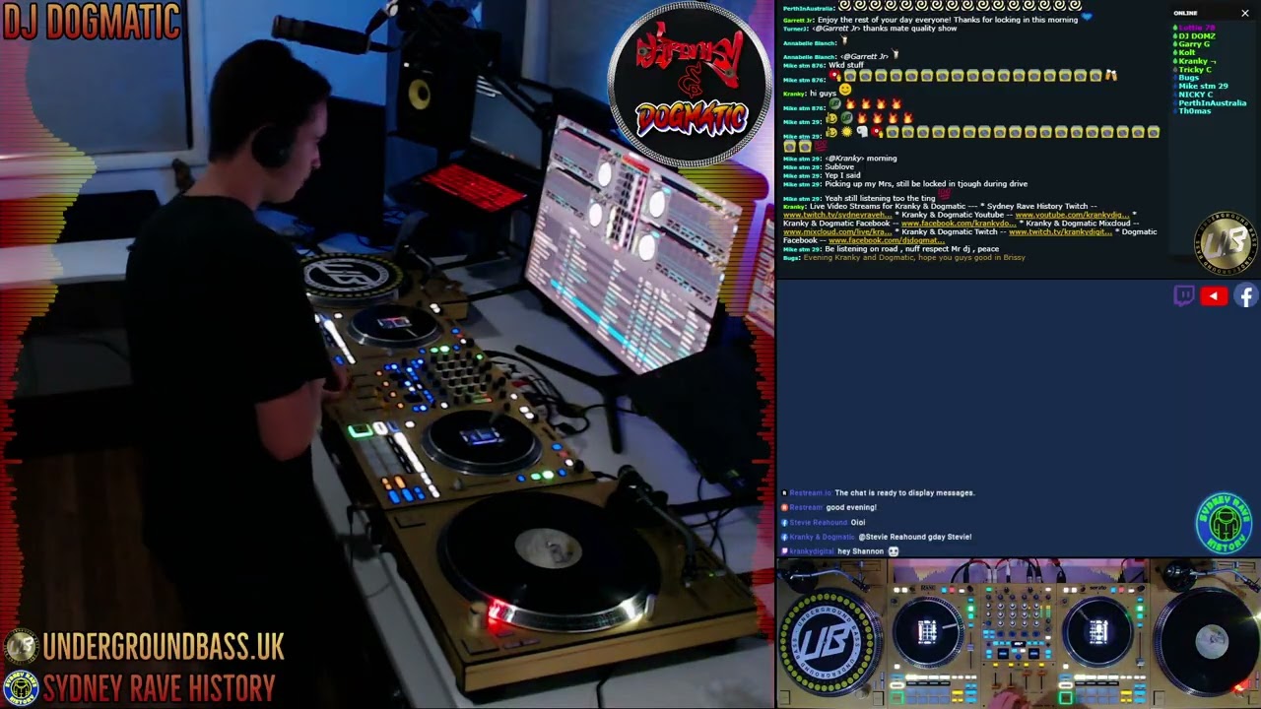Screen dimensions: 1261x709
Task: Select 'Bugs' in the online list
Action: [1188, 78]
